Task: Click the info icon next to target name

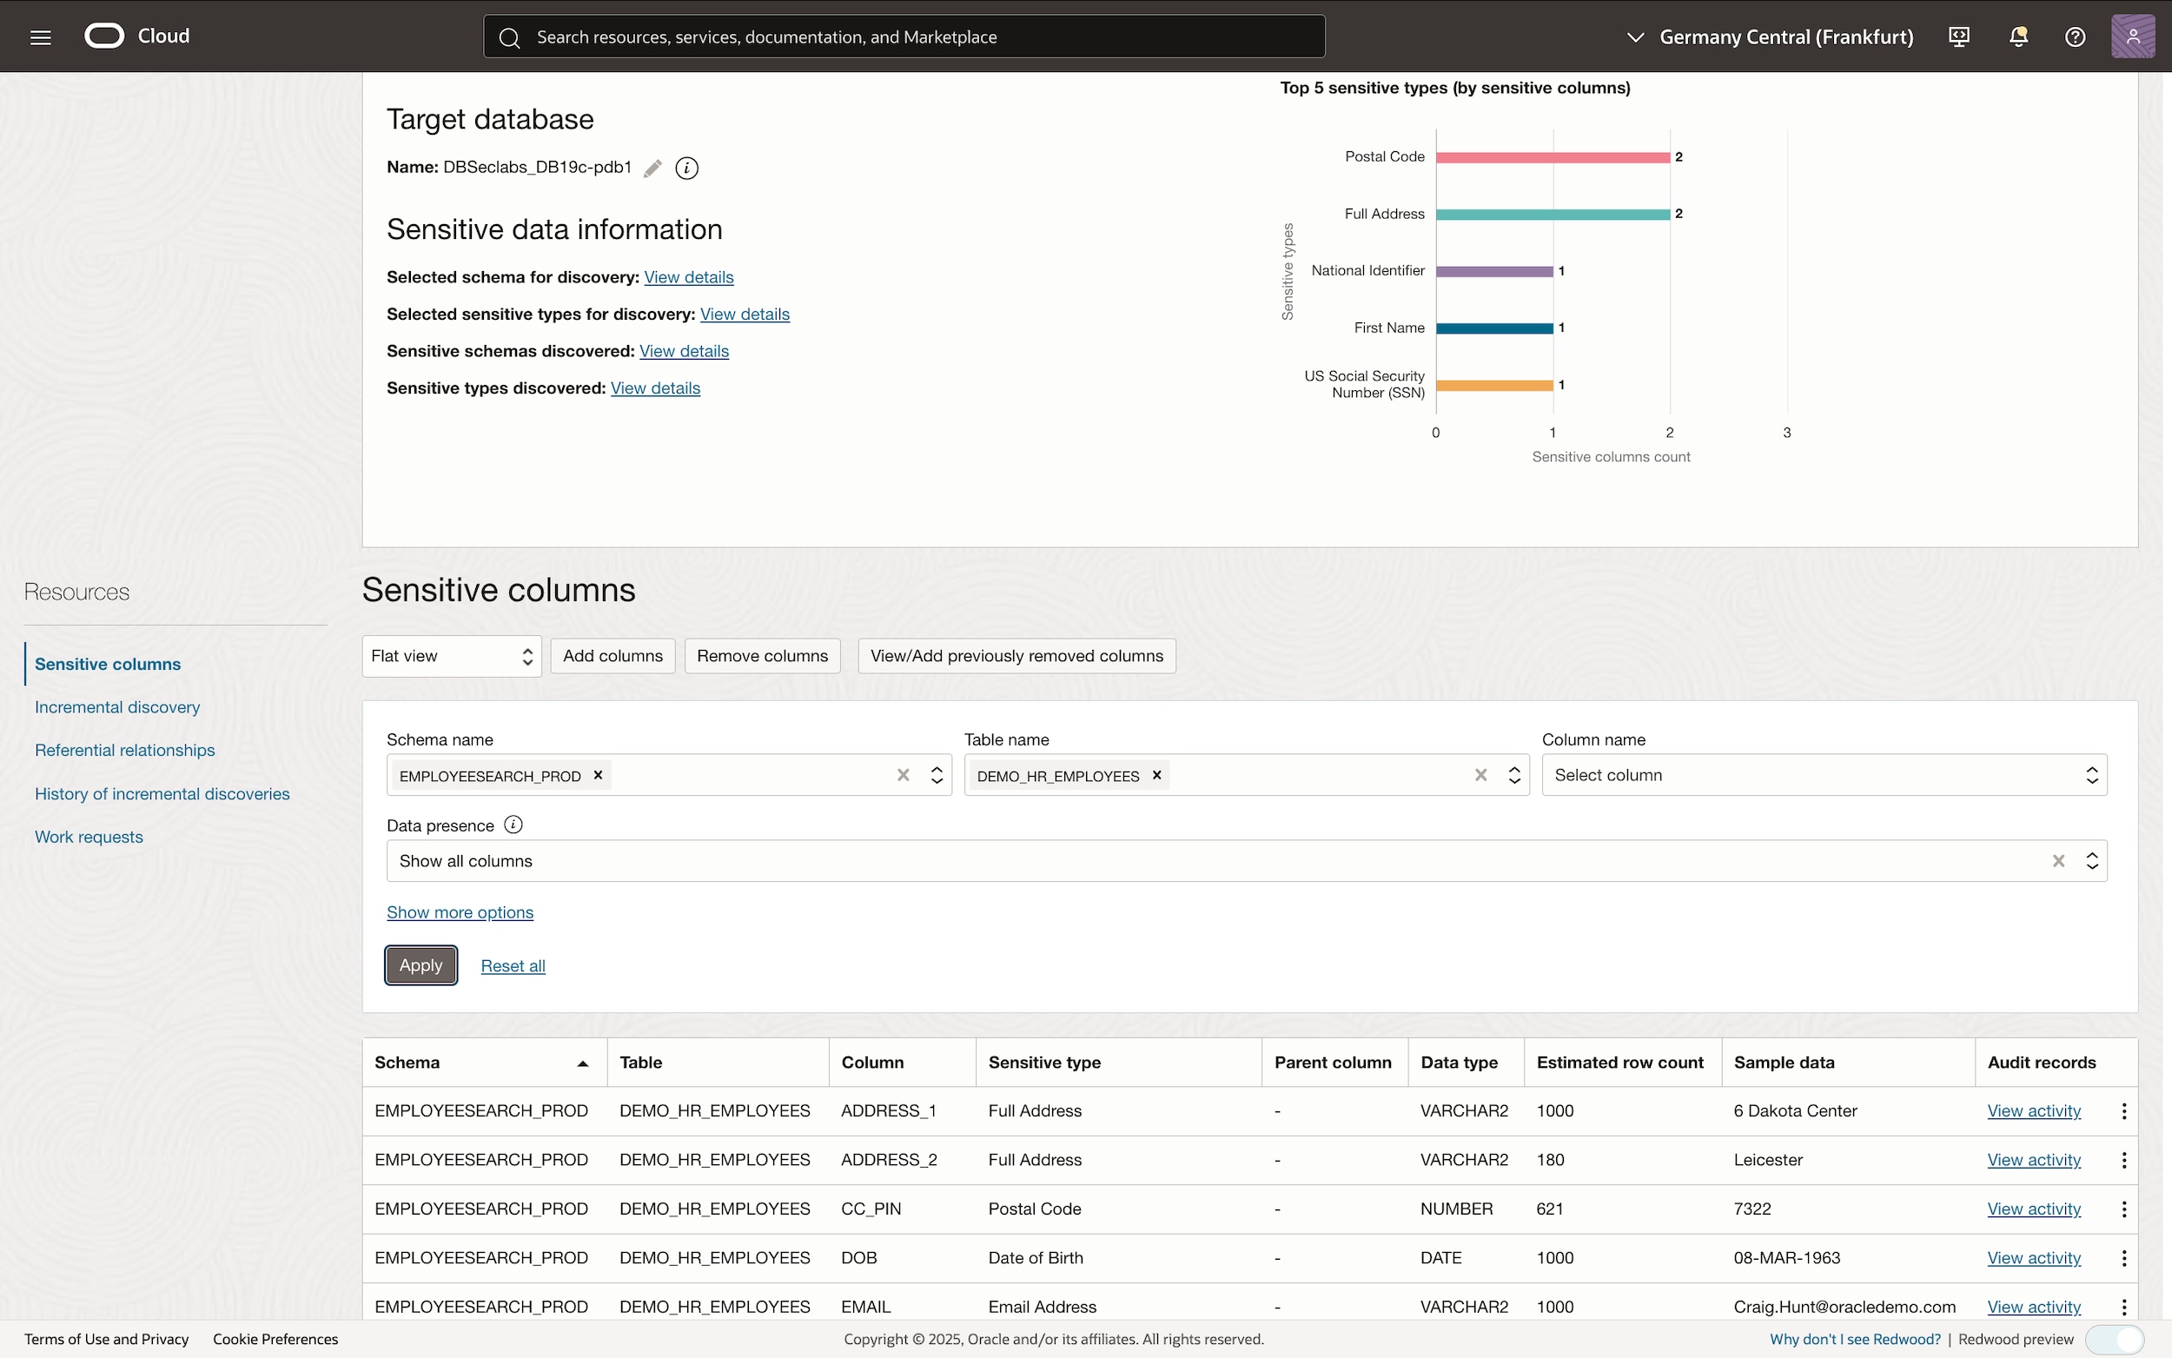Action: (687, 168)
